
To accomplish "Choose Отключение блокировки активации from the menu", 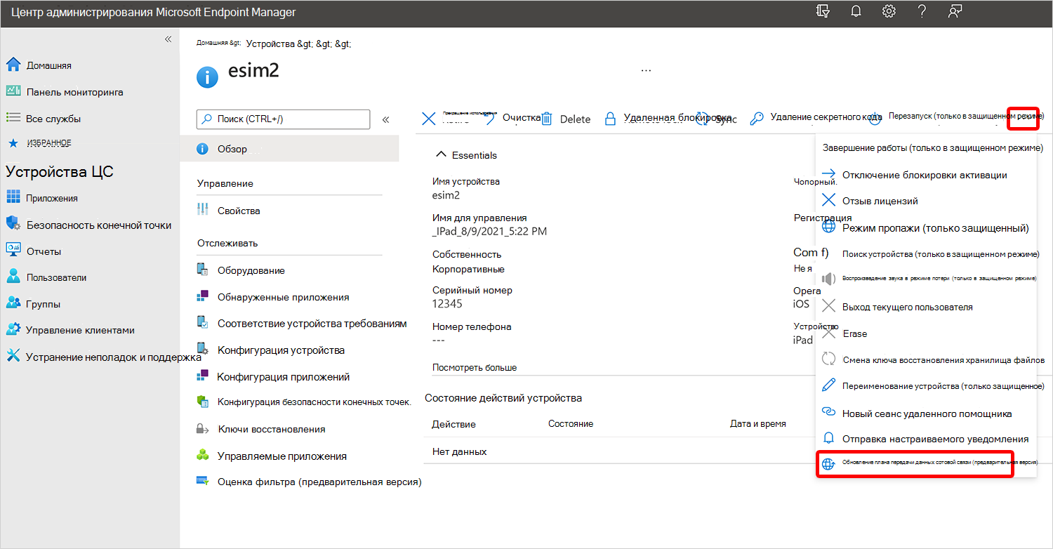I will (925, 175).
